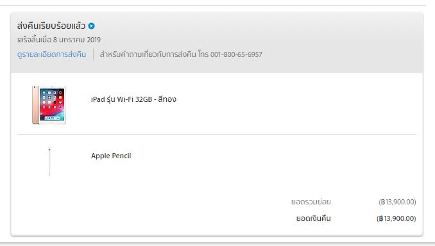Open the ดูรายละเอียดการส่งคืน link

click(51, 54)
